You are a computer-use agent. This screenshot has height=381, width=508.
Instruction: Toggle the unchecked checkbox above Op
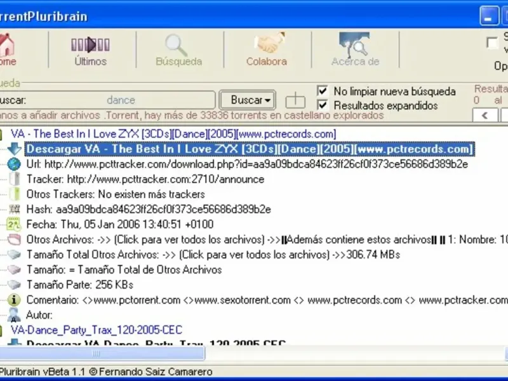tap(492, 43)
